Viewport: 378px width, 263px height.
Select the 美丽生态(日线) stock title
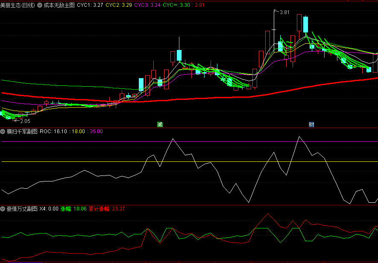18,5
